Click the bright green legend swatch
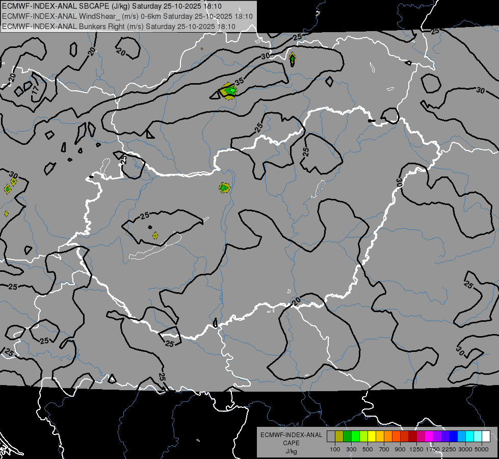 [355, 436]
